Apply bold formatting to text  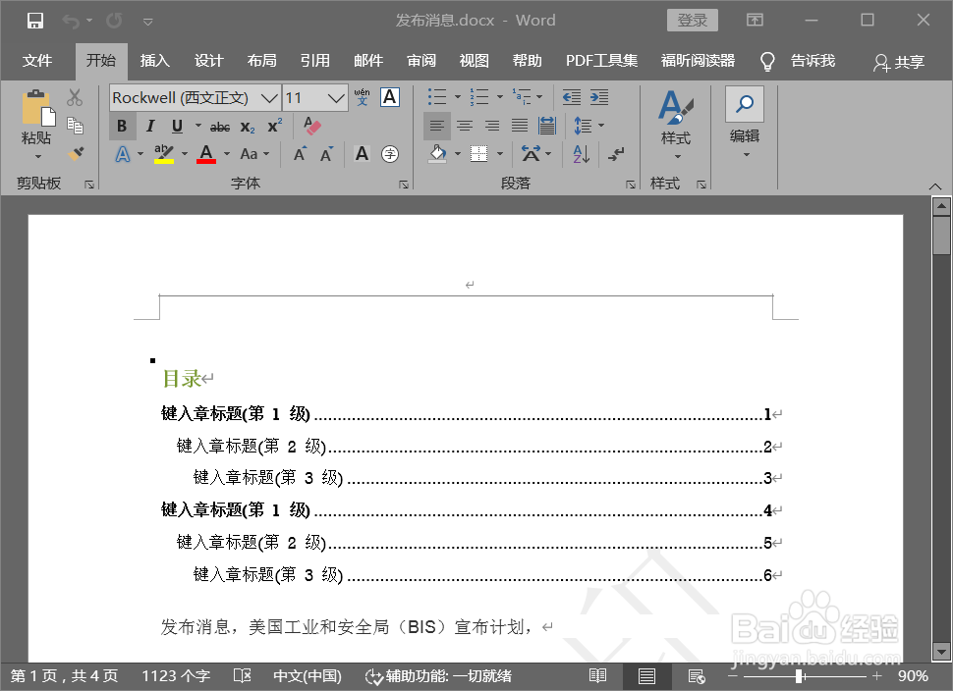[121, 126]
